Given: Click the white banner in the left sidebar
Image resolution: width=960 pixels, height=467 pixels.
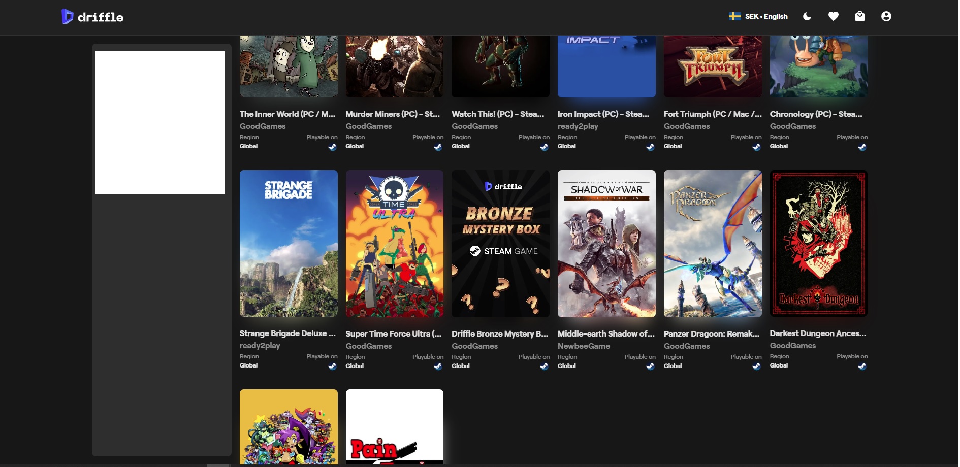Looking at the screenshot, I should (160, 122).
